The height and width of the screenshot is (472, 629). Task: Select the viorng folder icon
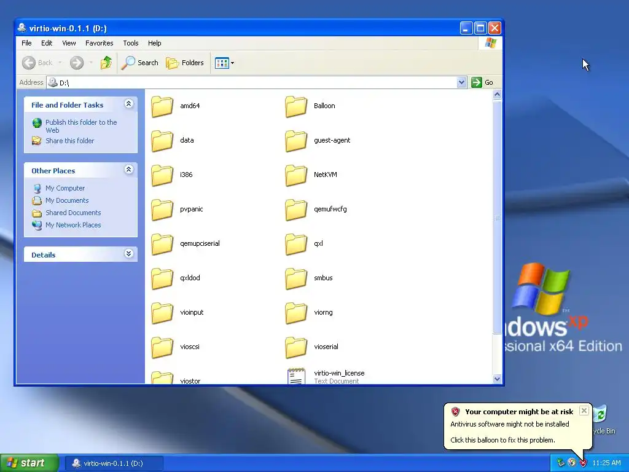pos(296,313)
